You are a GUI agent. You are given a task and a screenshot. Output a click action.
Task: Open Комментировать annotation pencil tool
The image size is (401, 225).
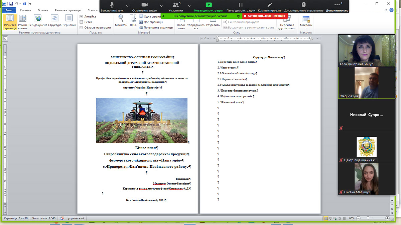pos(270,5)
